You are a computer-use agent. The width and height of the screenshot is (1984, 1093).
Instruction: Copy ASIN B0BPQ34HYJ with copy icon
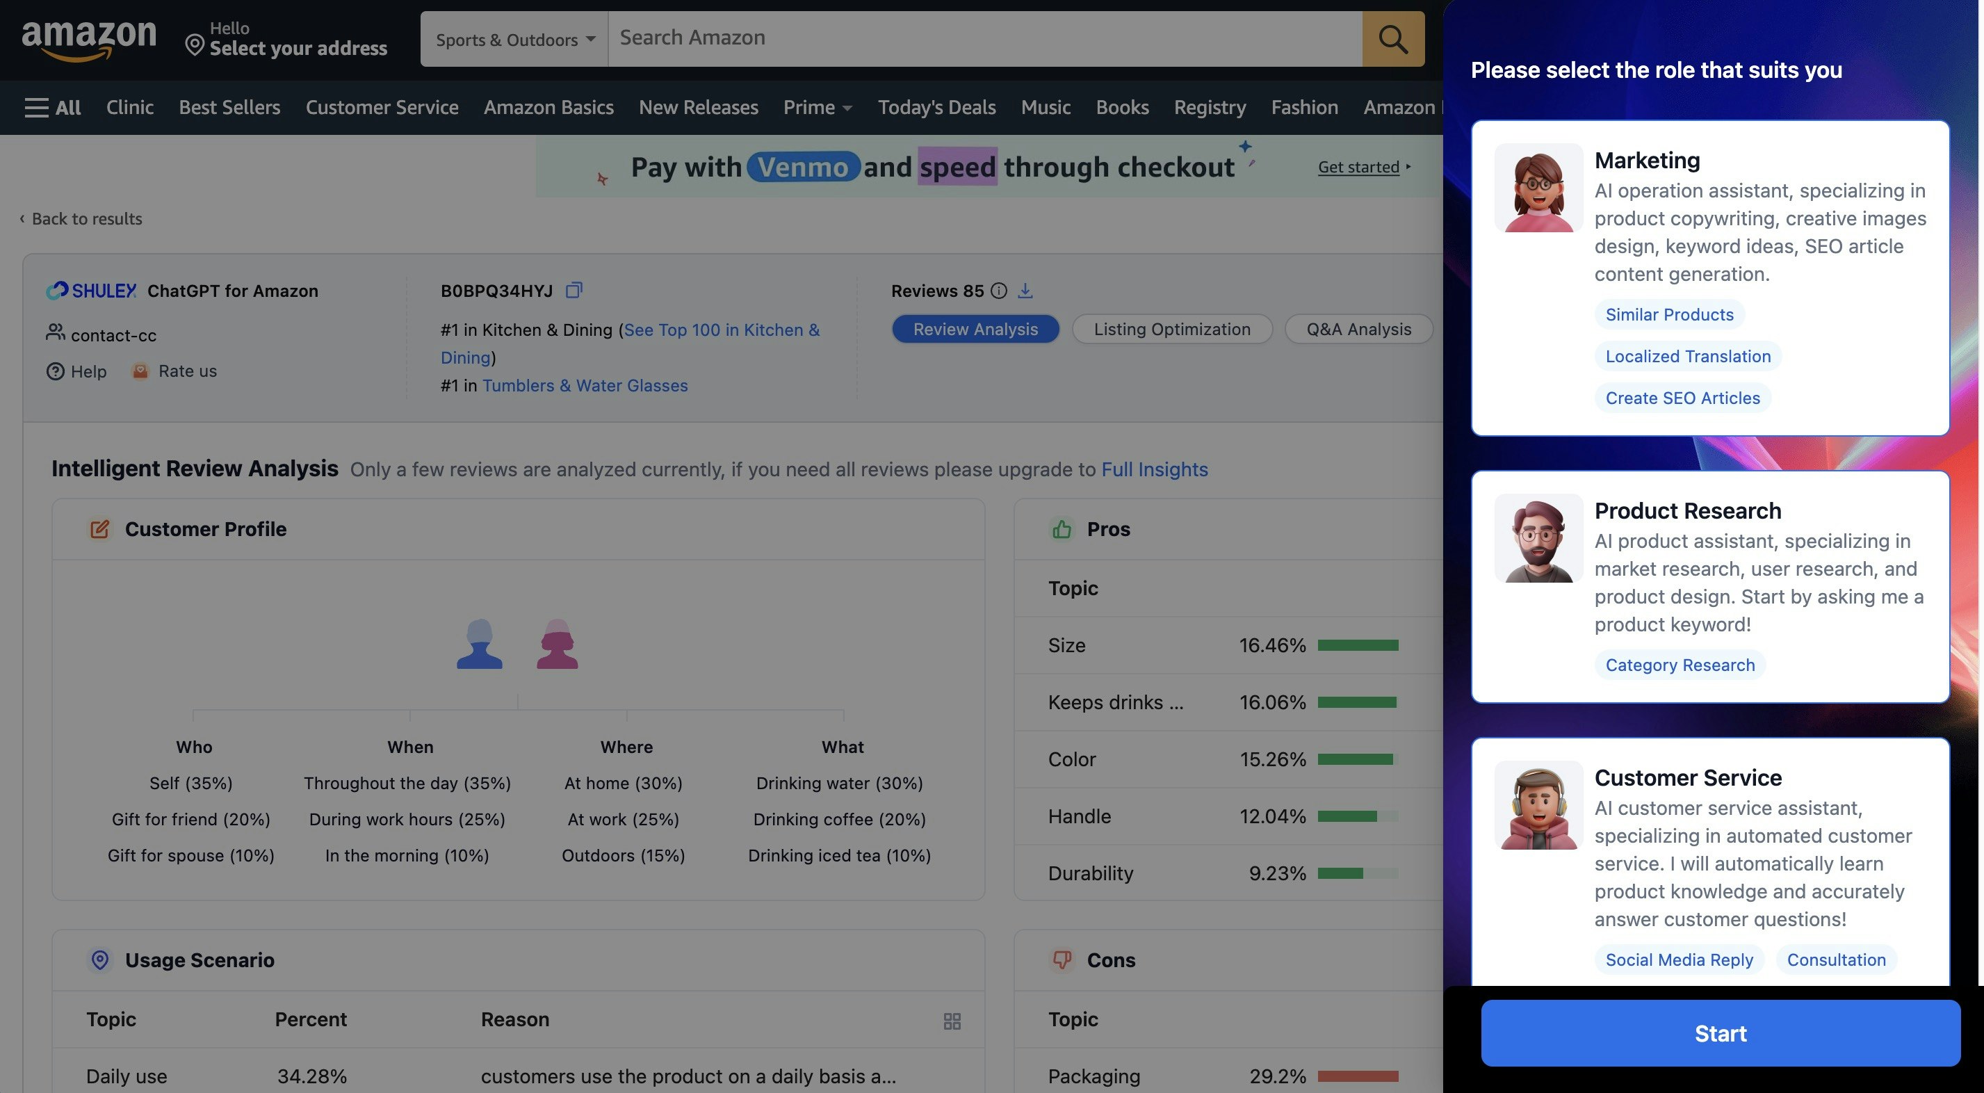[574, 291]
